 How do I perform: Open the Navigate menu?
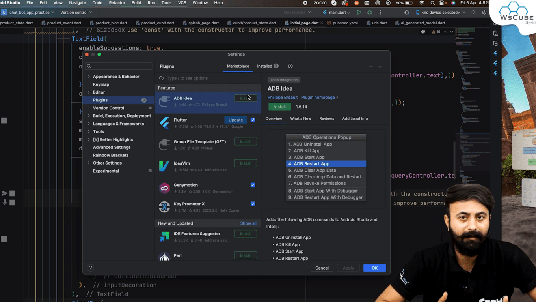(78, 3)
